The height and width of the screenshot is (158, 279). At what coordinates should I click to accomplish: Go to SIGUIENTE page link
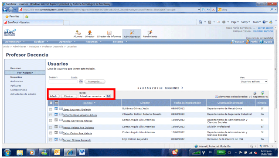(172, 88)
